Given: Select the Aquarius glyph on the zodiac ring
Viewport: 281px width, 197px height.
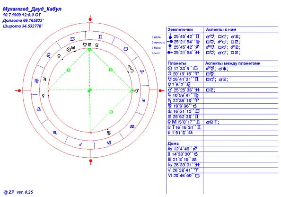Looking at the screenshot, I should click(x=132, y=126).
